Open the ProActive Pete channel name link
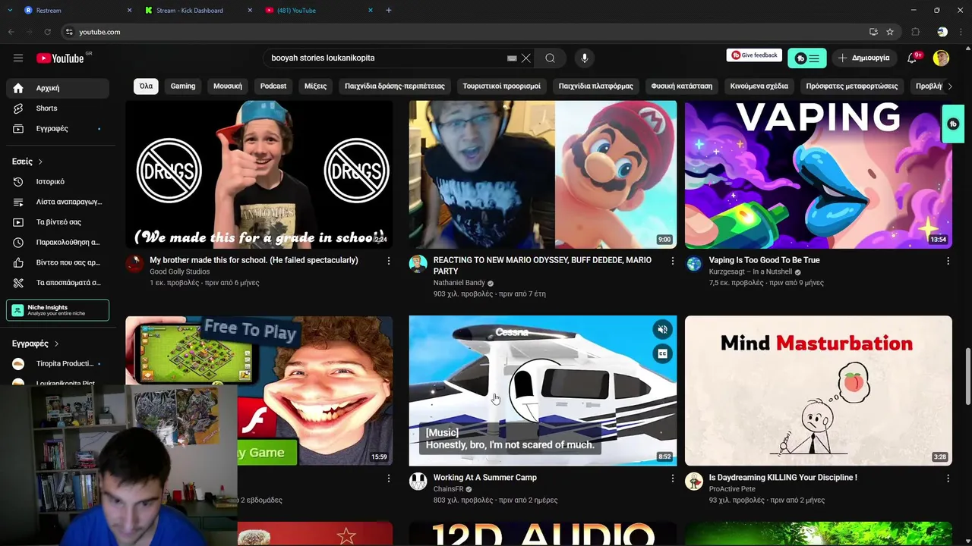972x546 pixels. pyautogui.click(x=732, y=489)
